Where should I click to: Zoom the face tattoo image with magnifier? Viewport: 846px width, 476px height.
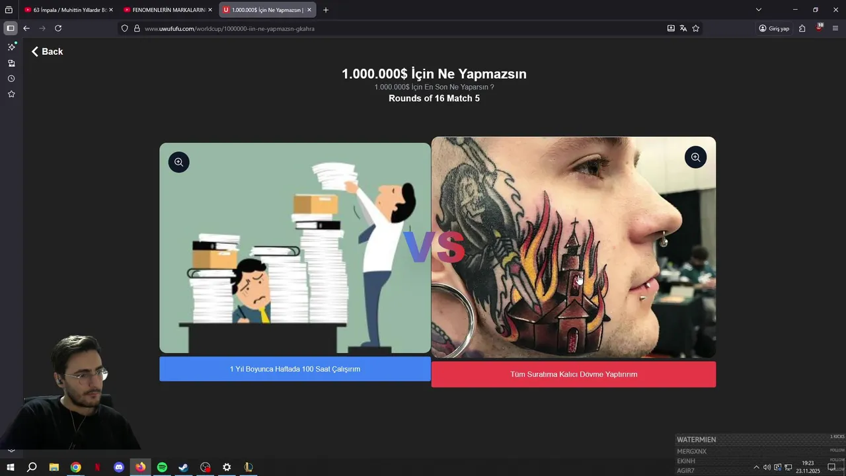[x=695, y=157]
